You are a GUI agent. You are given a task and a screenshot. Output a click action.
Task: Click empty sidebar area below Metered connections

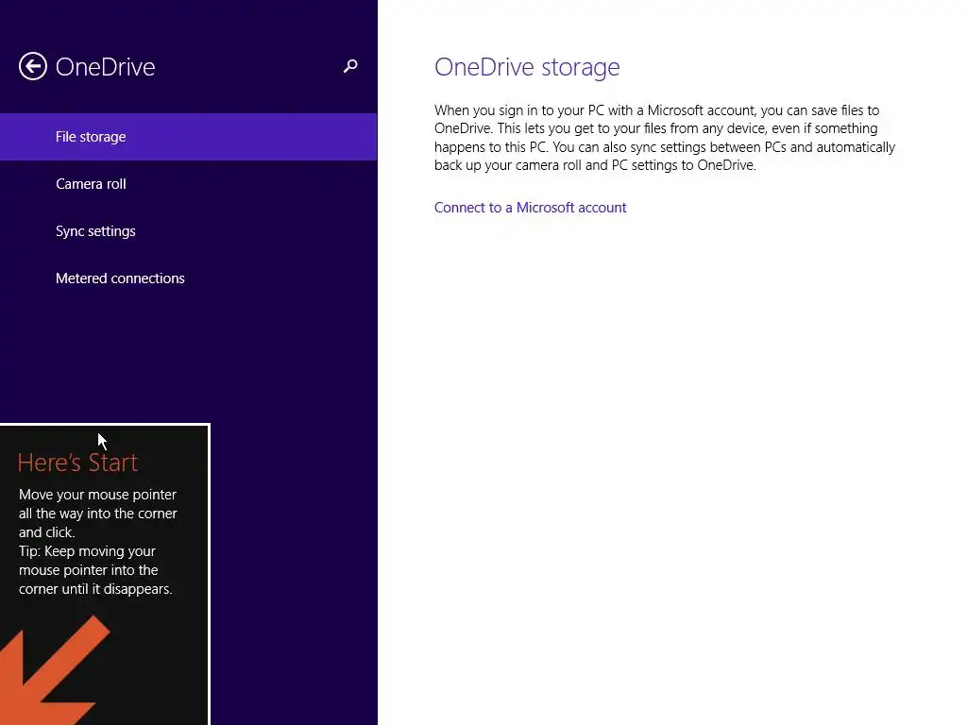[189, 359]
